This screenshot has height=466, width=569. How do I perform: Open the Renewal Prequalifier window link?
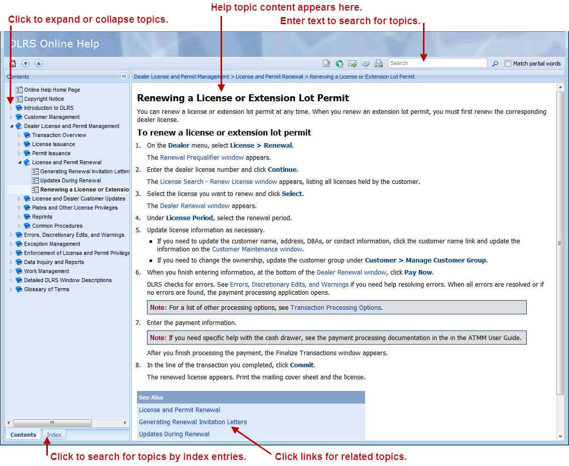tap(201, 157)
